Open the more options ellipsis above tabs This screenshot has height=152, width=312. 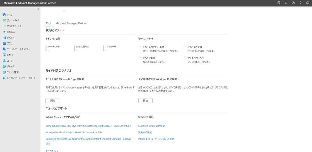64,11
